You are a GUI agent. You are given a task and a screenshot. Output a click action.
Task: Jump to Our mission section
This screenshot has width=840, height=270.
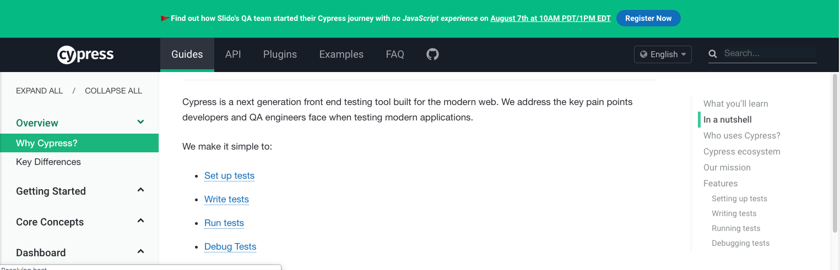[x=727, y=167]
